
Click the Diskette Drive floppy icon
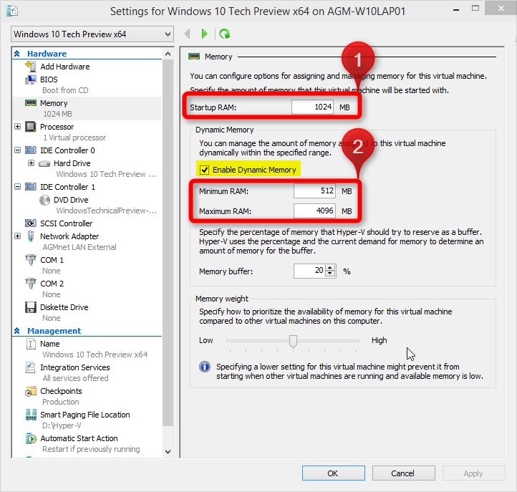31,307
